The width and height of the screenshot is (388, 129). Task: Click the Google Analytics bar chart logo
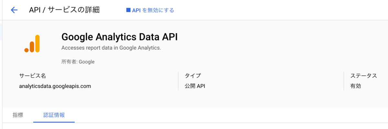pos(32,43)
